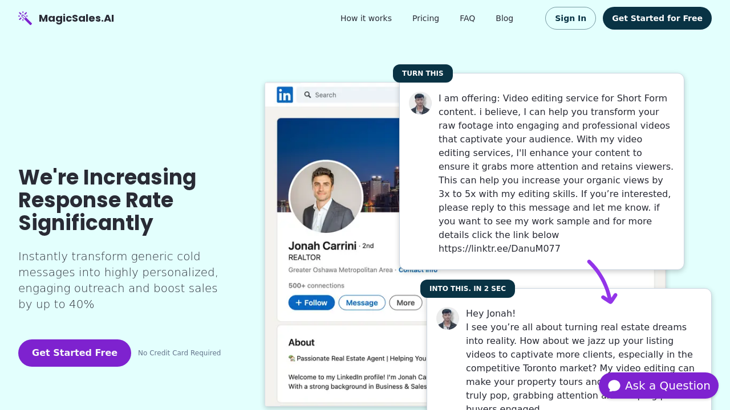Screen dimensions: 730x410
Task: Open the Ask a Question chat widget
Action: pyautogui.click(x=659, y=386)
